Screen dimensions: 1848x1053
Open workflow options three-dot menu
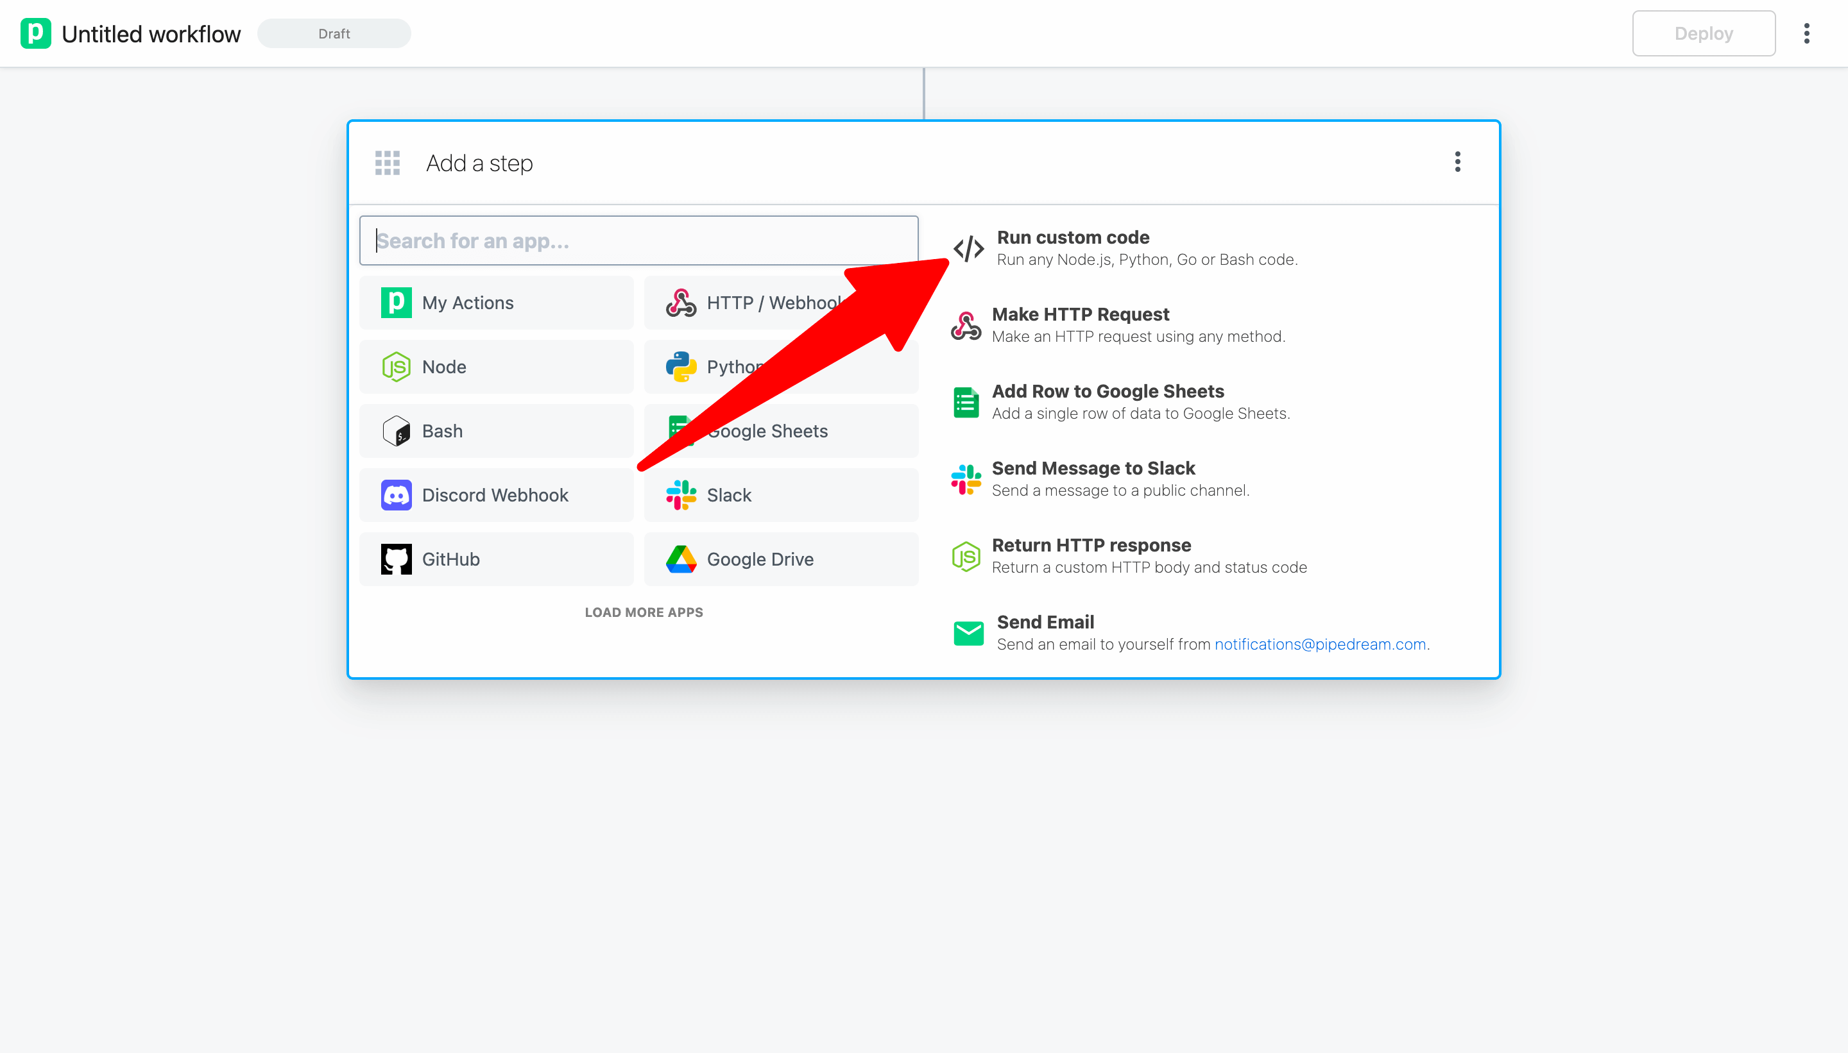tap(1806, 33)
